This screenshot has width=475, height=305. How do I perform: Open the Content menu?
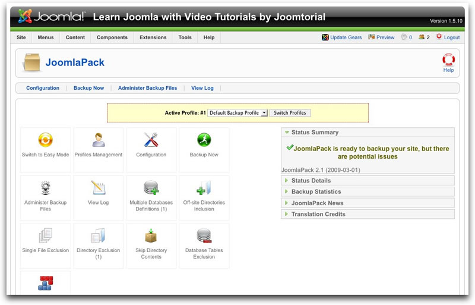(75, 37)
